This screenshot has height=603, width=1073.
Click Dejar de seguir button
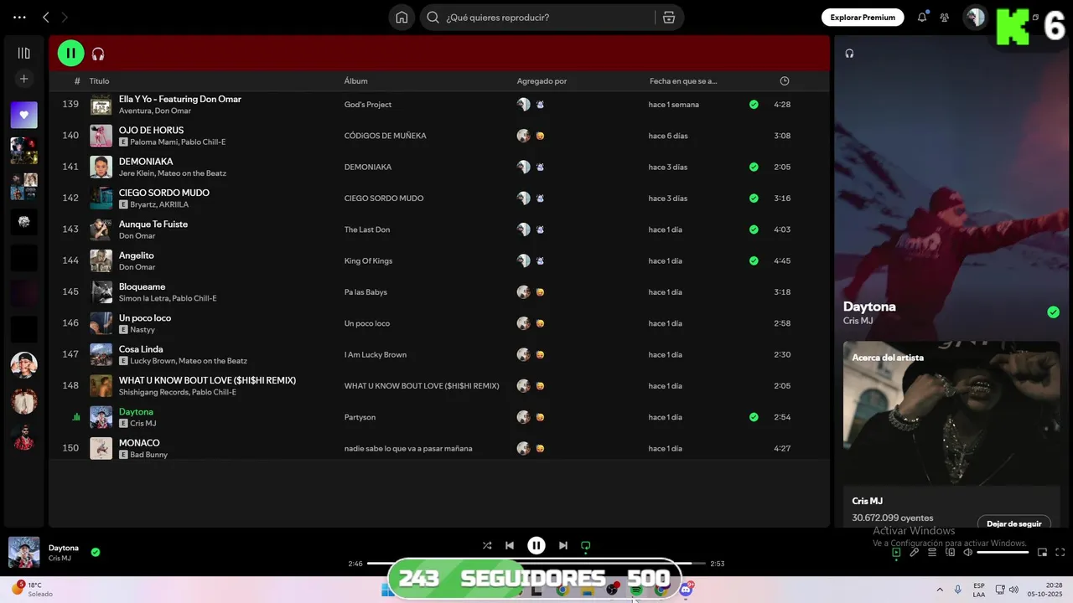pyautogui.click(x=1013, y=523)
